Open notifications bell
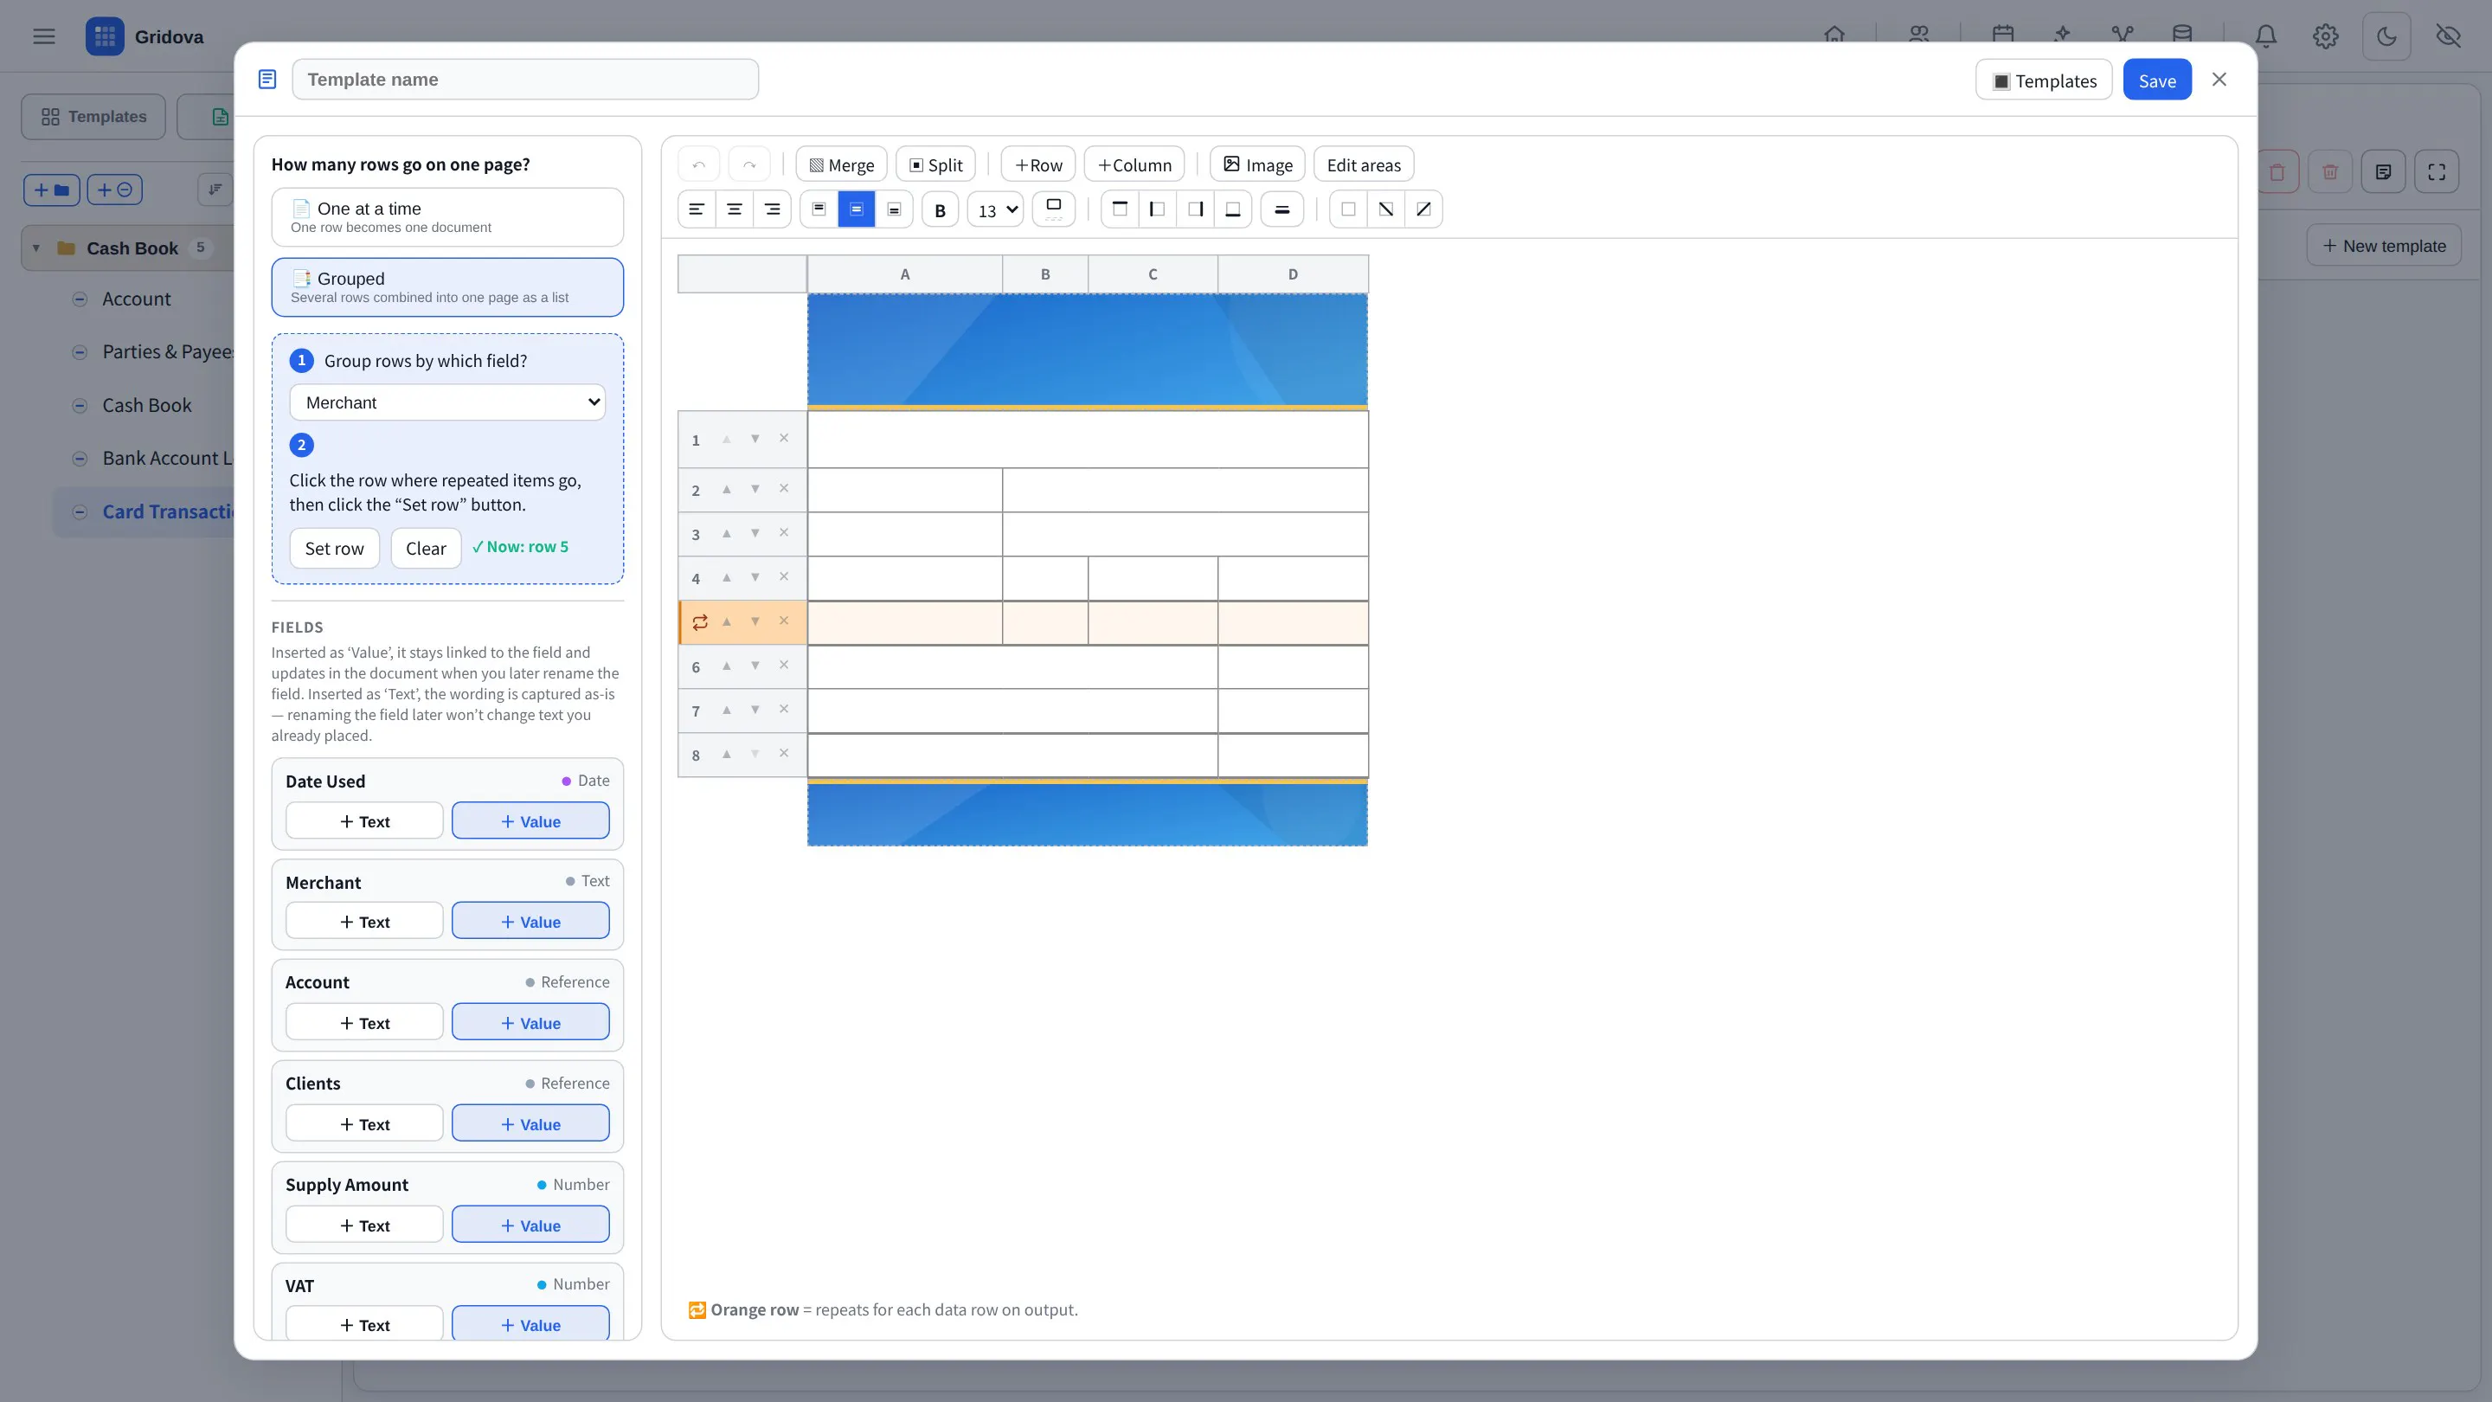Image resolution: width=2492 pixels, height=1402 pixels. [x=2265, y=36]
